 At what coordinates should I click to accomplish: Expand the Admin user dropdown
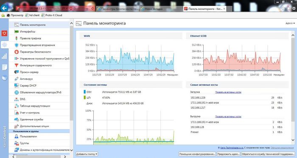pyautogui.click(x=290, y=23)
